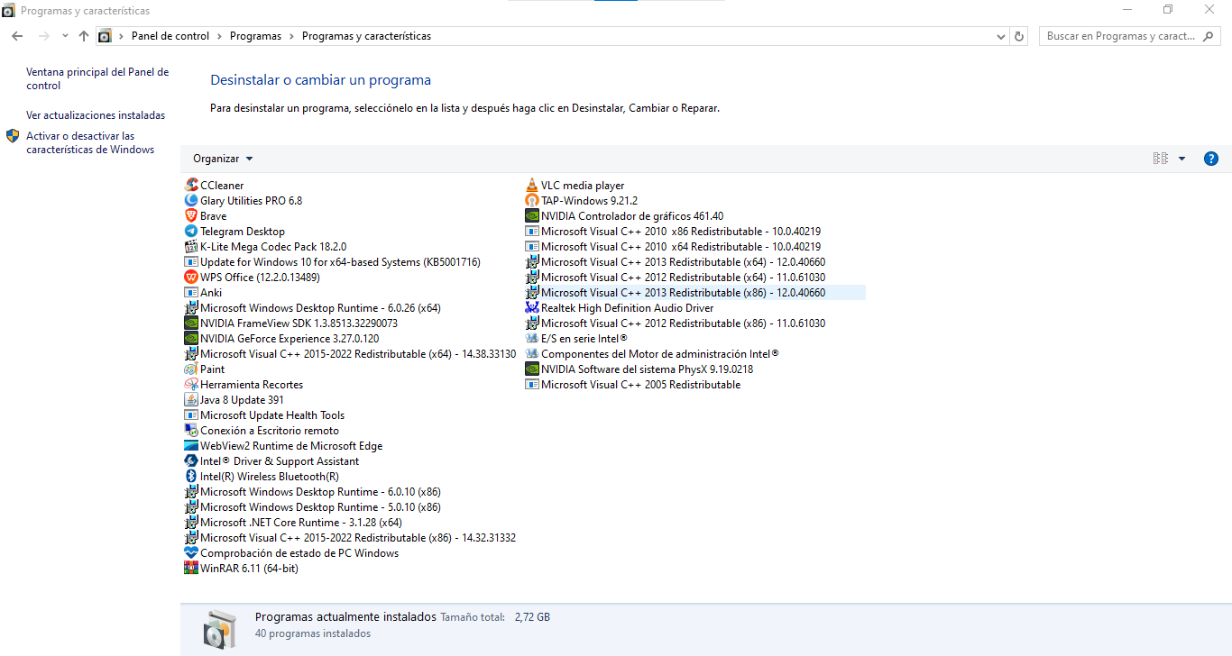Click the NVIDIA GeForce Experience icon
Viewport: 1232px width, 656px height.
pyautogui.click(x=191, y=339)
